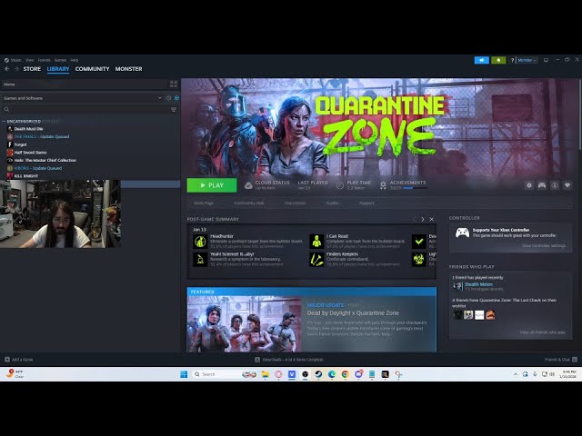Select Half Sword Demo in the game list
This screenshot has height=436, width=582.
27,152
